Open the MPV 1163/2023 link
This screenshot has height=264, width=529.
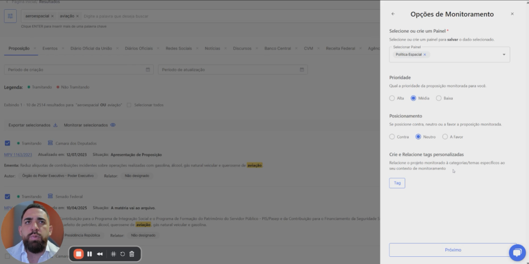(18, 155)
